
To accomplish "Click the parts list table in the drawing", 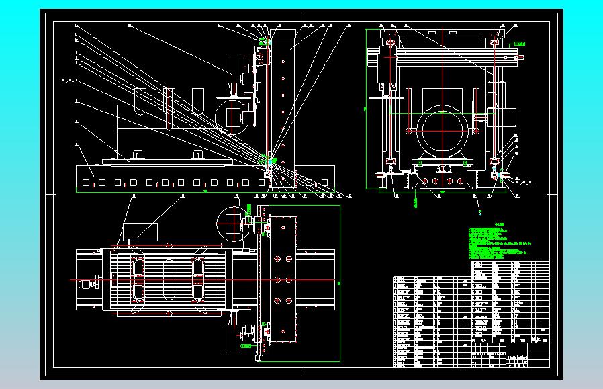I will [x=471, y=314].
